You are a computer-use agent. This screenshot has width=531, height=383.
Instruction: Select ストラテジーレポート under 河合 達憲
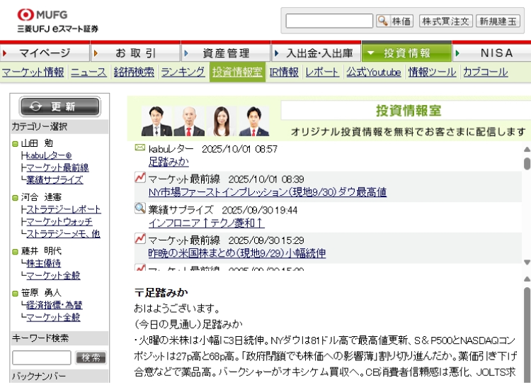click(x=64, y=210)
